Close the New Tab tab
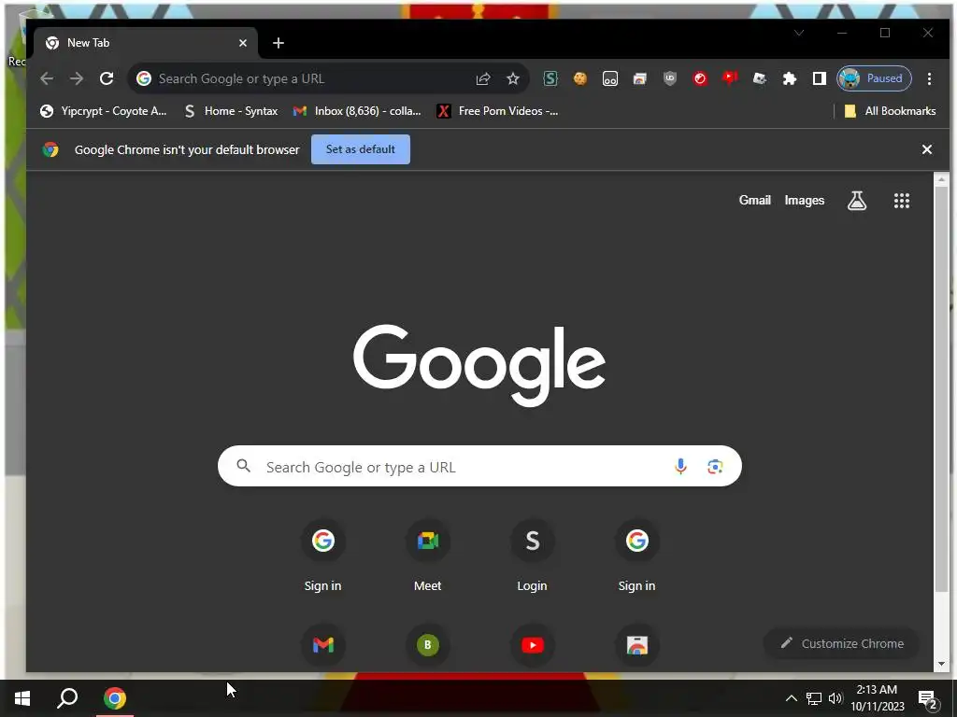Image resolution: width=957 pixels, height=717 pixels. 243,43
